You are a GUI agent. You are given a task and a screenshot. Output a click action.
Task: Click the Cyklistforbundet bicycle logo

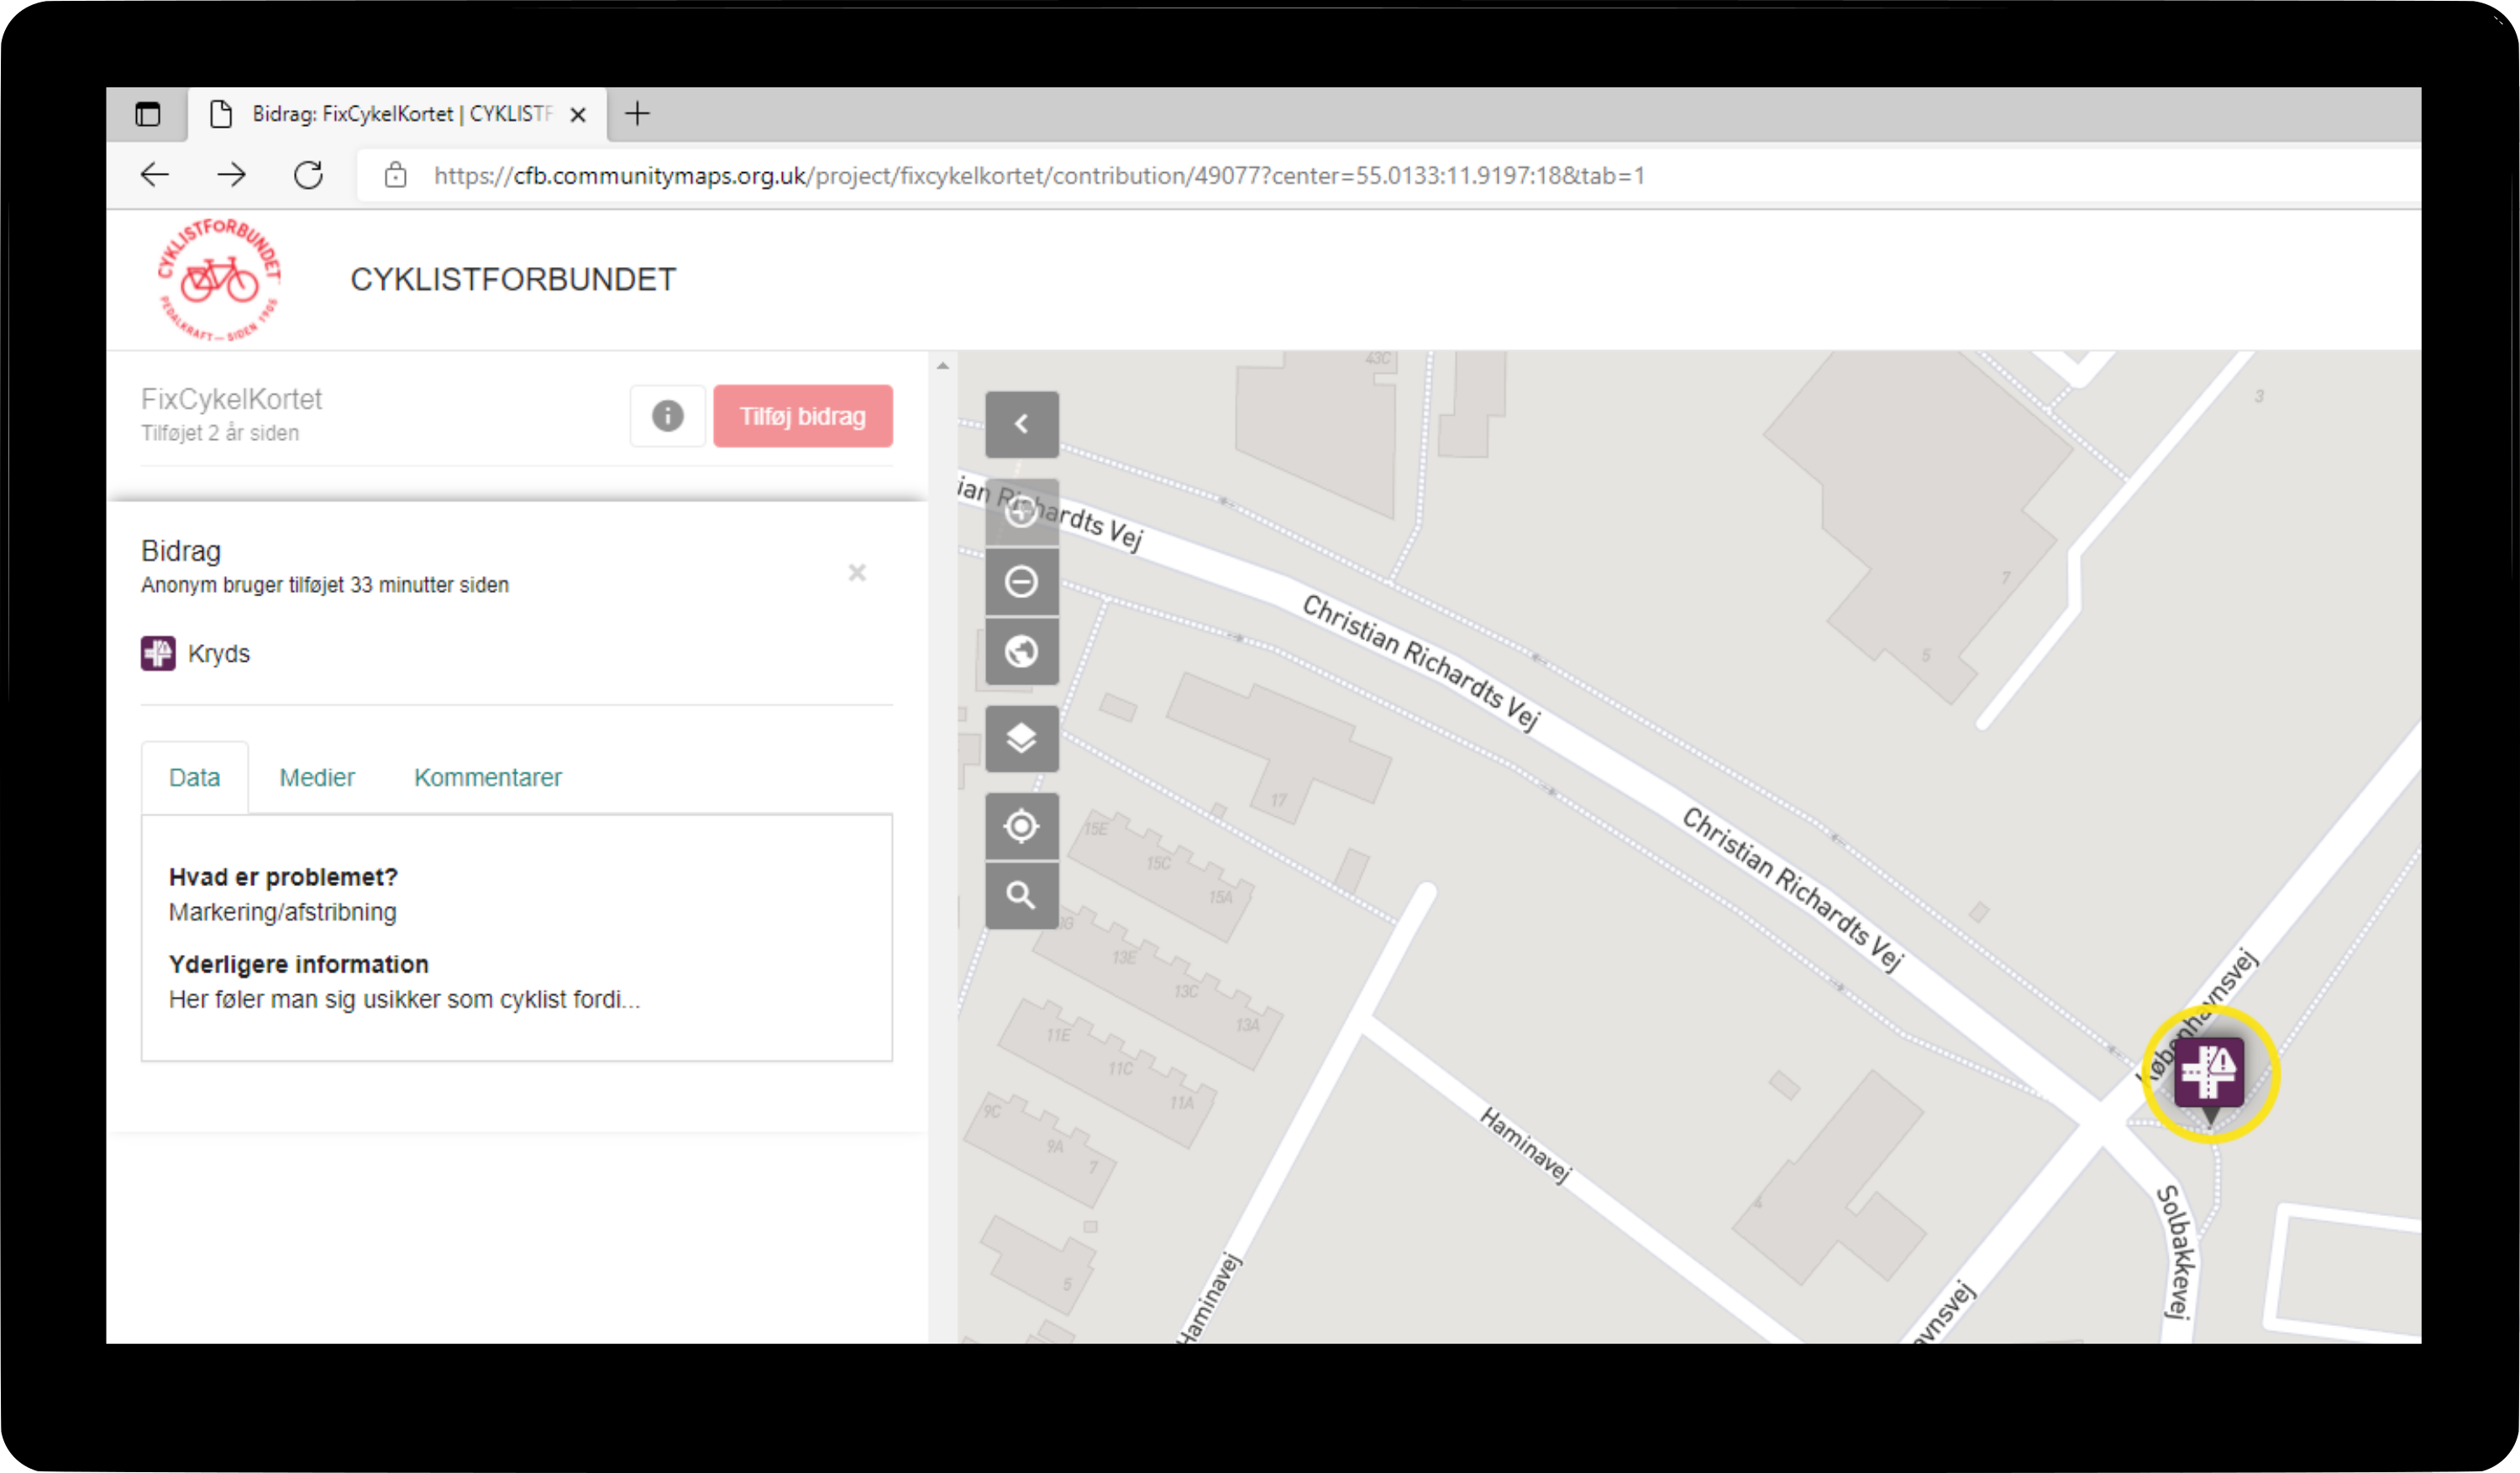tap(219, 280)
